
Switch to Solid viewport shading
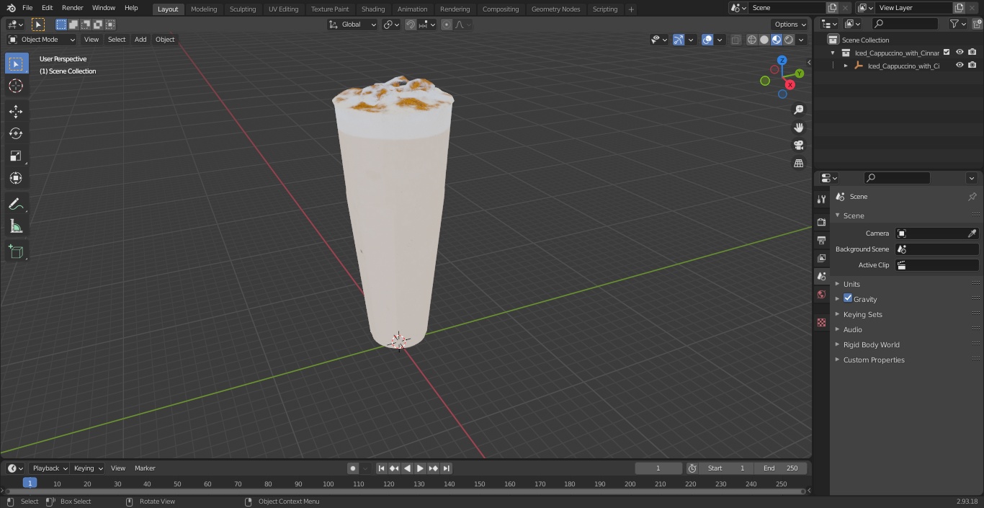[x=764, y=40]
